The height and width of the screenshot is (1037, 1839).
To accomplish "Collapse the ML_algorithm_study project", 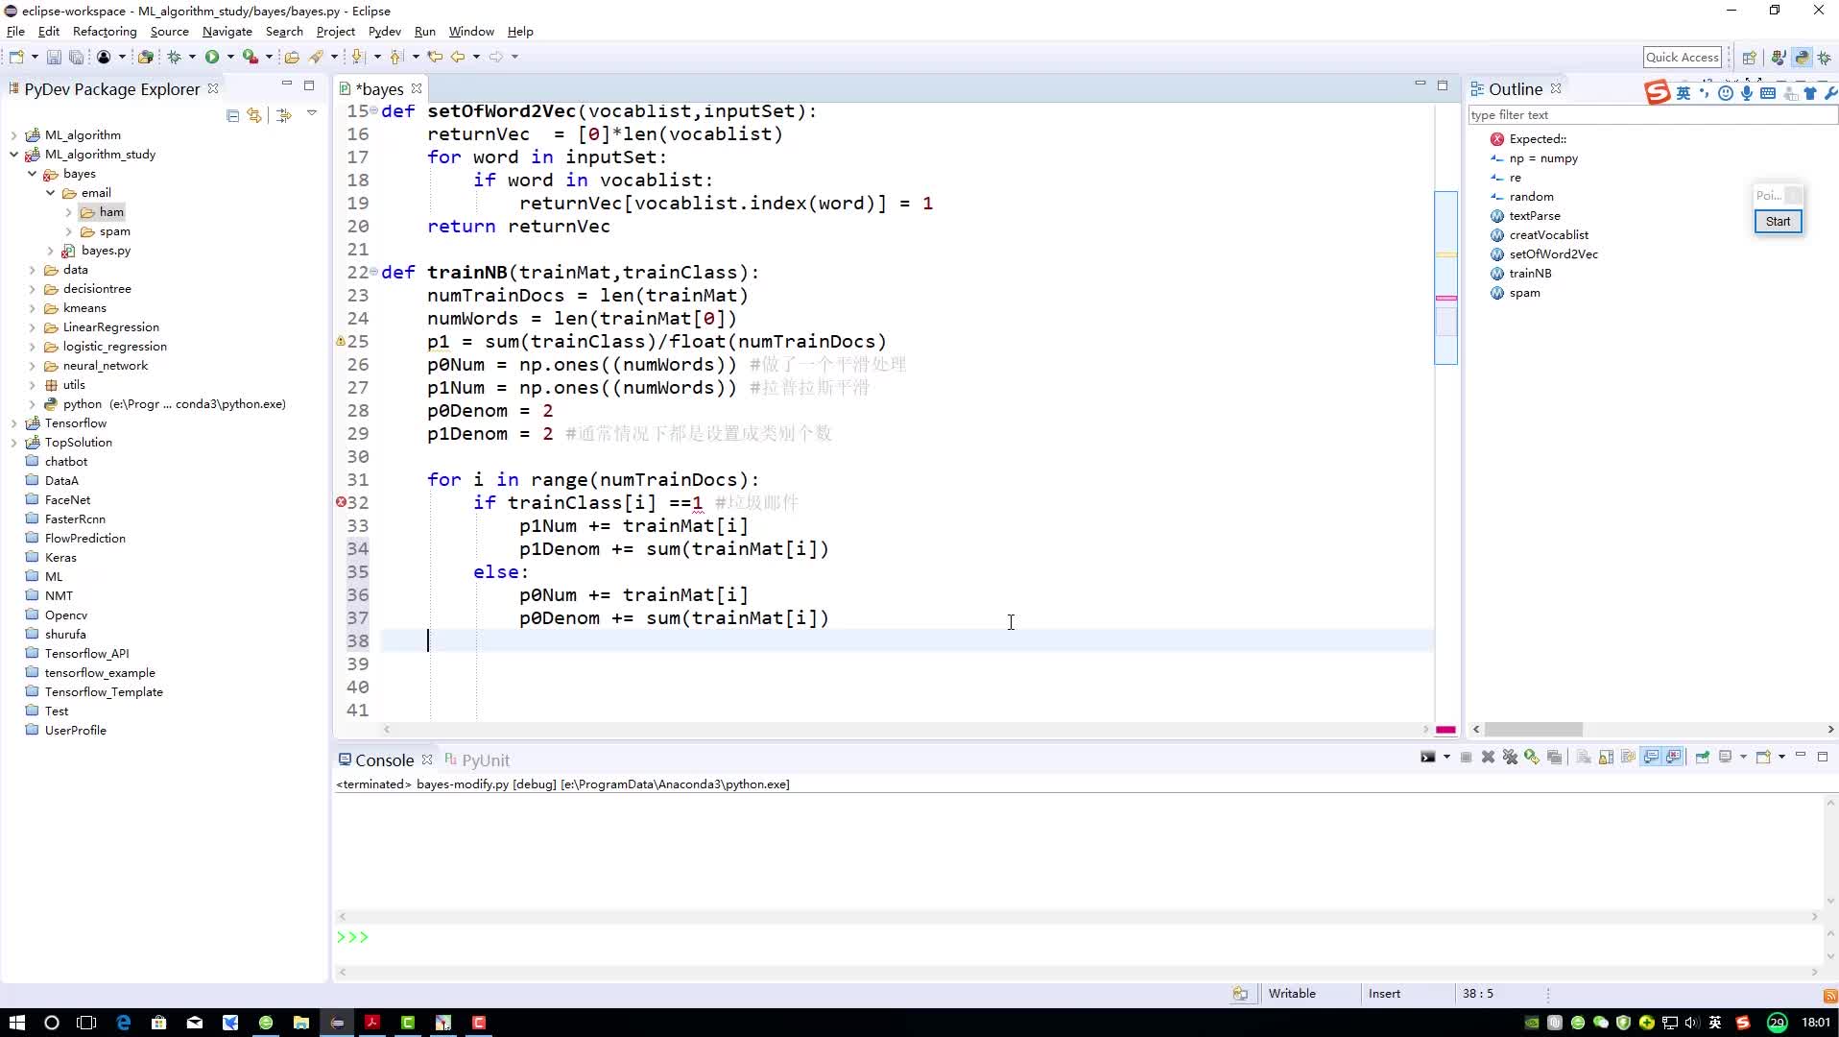I will pos(13,155).
